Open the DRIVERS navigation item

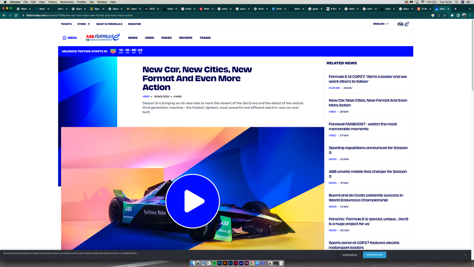point(186,38)
